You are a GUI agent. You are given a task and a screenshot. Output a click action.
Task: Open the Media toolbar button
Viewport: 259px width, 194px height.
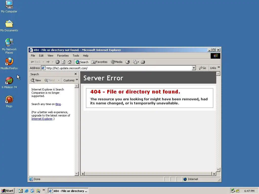[117, 62]
